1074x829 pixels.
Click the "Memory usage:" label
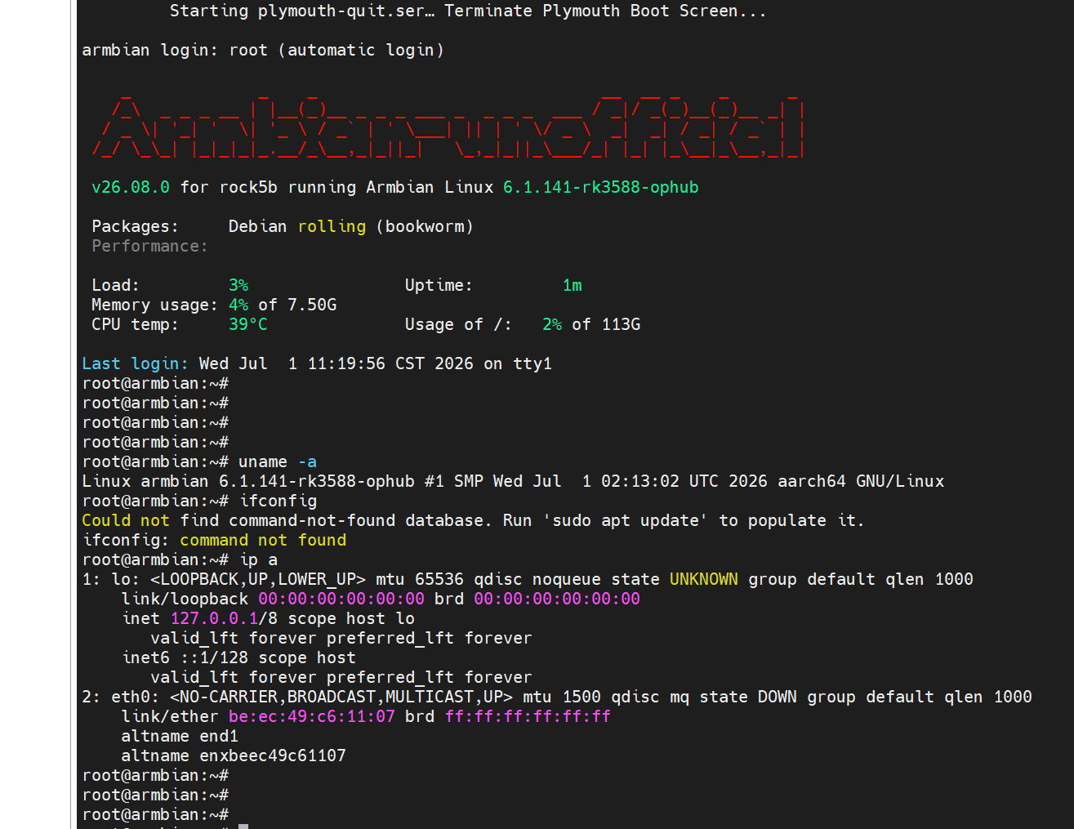[155, 305]
